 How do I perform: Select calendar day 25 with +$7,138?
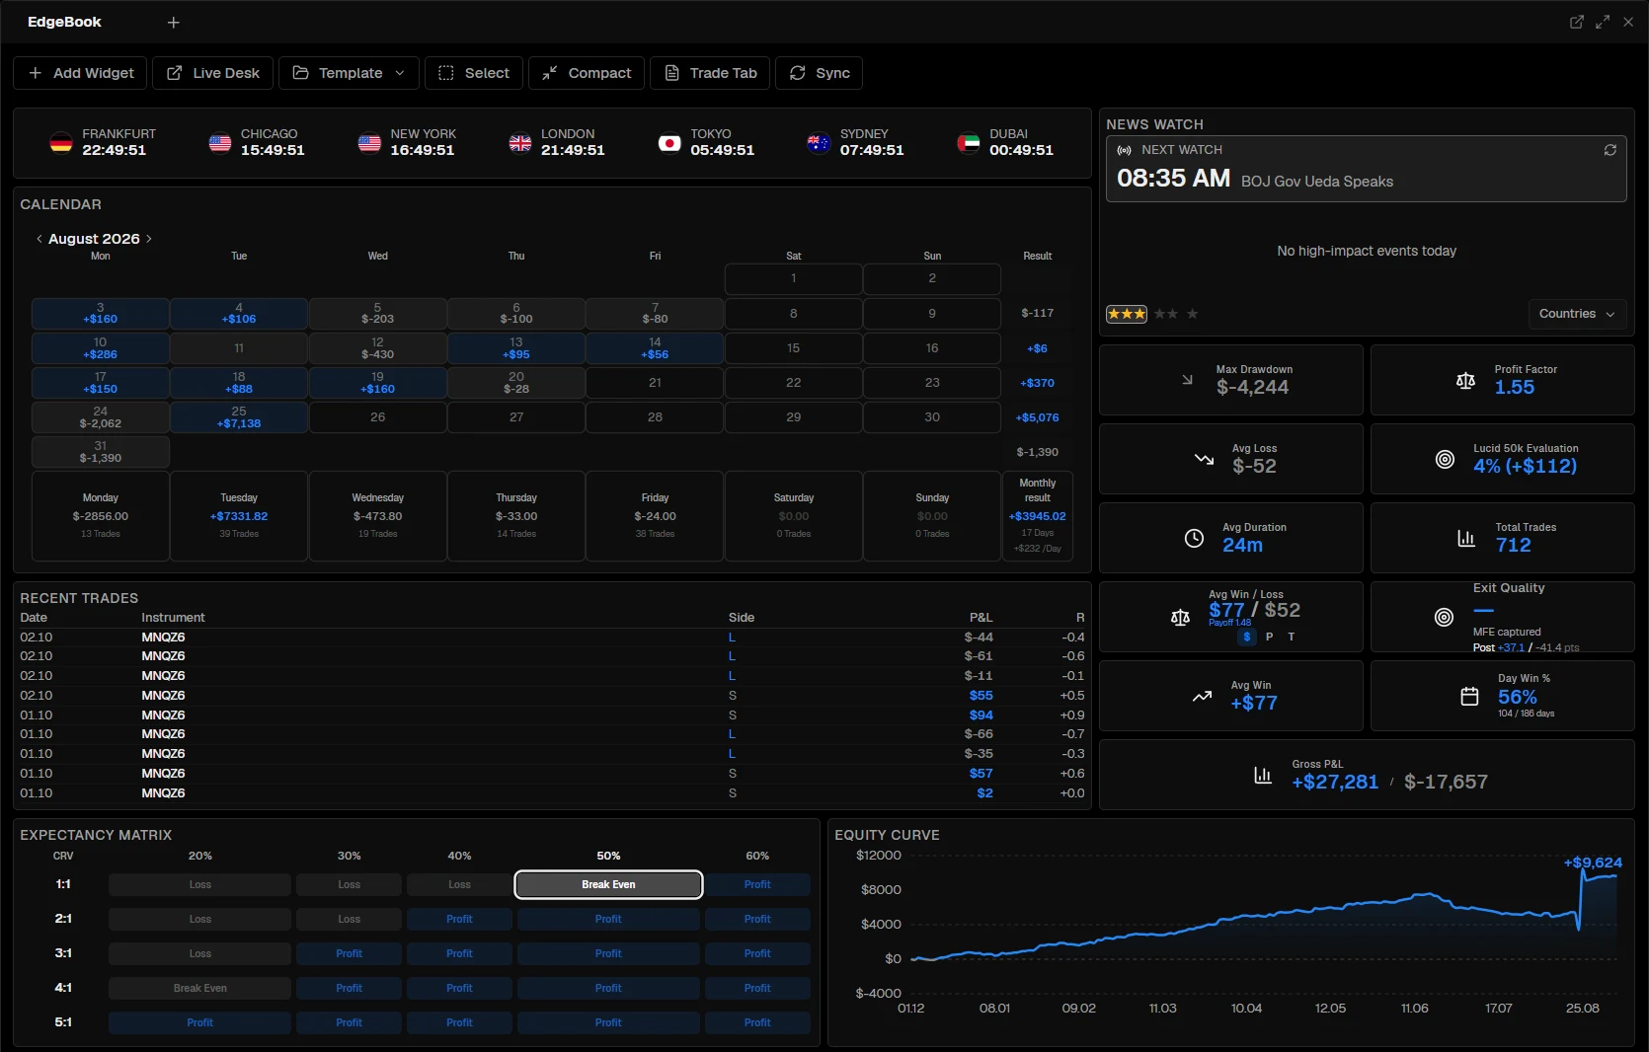[x=239, y=417]
